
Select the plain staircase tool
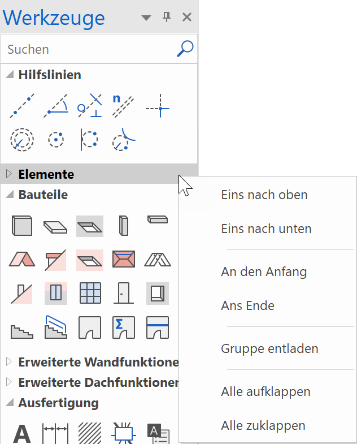tap(22, 327)
